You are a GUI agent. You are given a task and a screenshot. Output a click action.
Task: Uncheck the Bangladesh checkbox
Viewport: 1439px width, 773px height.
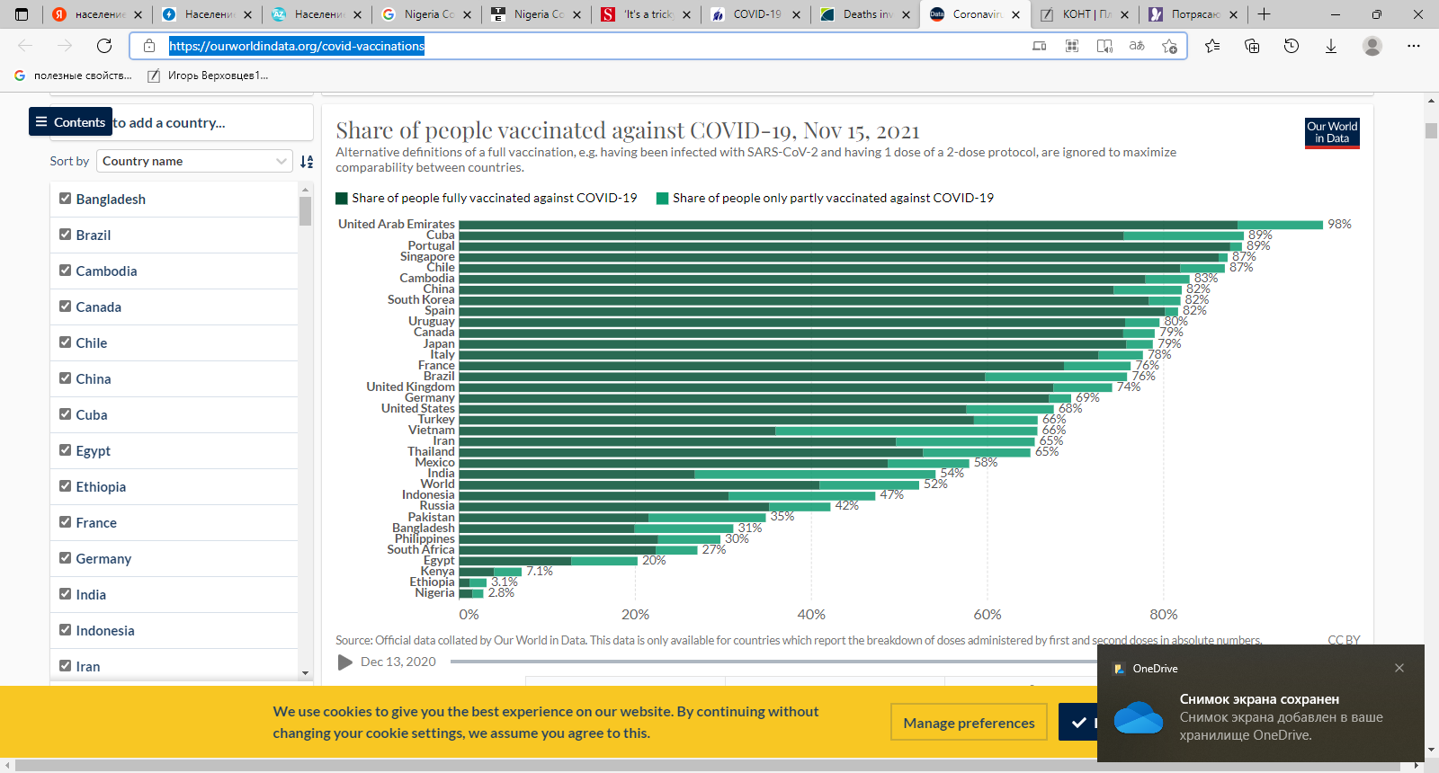(66, 199)
